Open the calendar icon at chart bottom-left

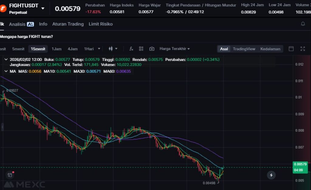[10, 175]
